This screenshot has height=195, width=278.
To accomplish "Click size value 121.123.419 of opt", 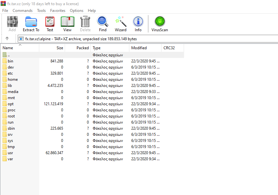I will pyautogui.click(x=53, y=104).
